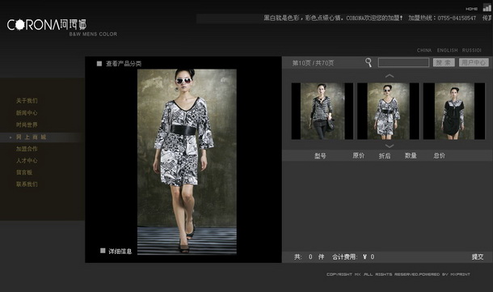
Task: Click the square icon beside 详细信息
Action: point(103,251)
